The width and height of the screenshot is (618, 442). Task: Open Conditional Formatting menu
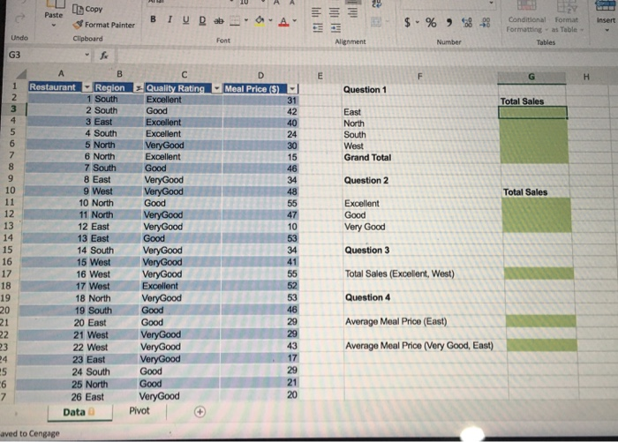pyautogui.click(x=527, y=19)
